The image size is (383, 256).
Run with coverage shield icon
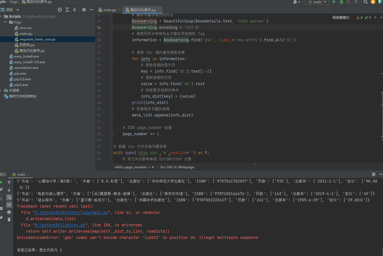(349, 2)
